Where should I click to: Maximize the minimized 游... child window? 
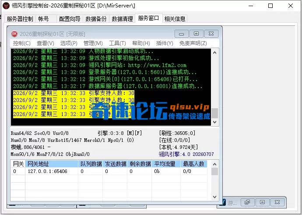click(262, 202)
